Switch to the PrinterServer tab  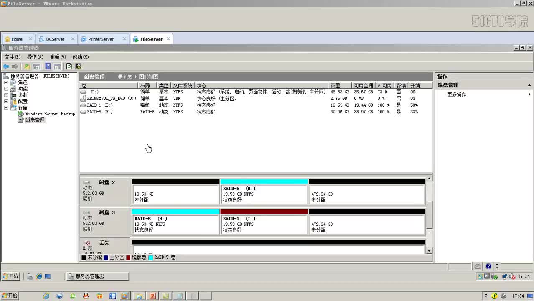(101, 39)
